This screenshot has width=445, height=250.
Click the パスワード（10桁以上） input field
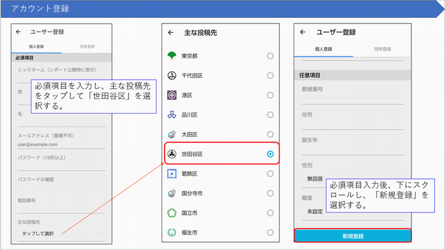pyautogui.click(x=62, y=163)
